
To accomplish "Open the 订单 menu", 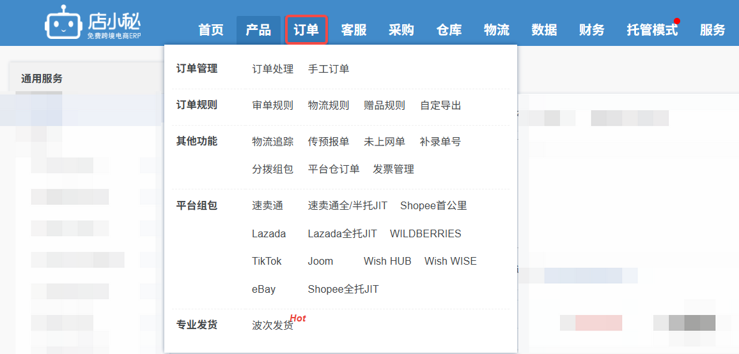I will click(x=306, y=30).
